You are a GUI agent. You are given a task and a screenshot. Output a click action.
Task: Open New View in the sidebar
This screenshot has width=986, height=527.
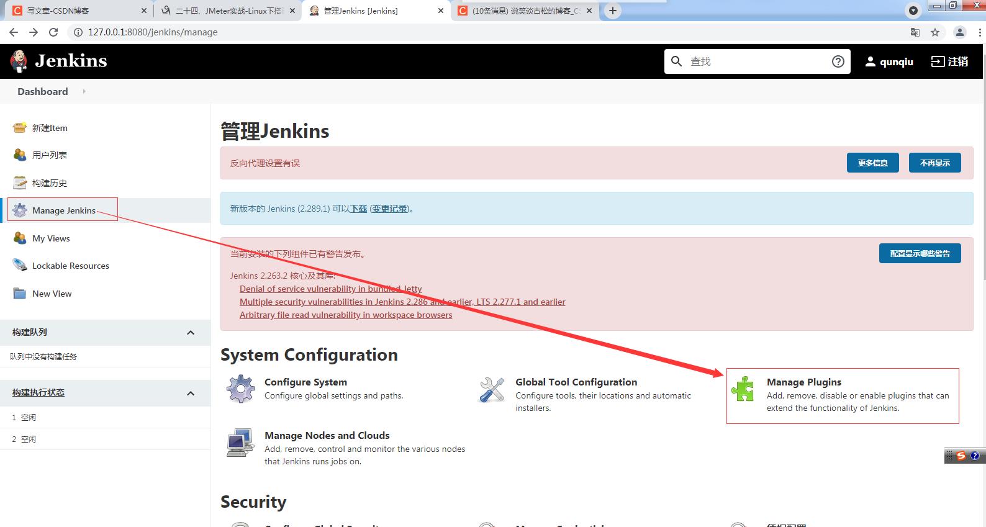[x=52, y=294]
